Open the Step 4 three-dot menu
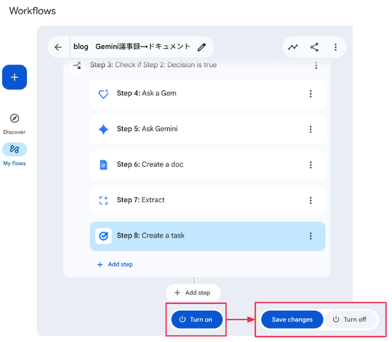This screenshot has width=392, height=342. 311,94
